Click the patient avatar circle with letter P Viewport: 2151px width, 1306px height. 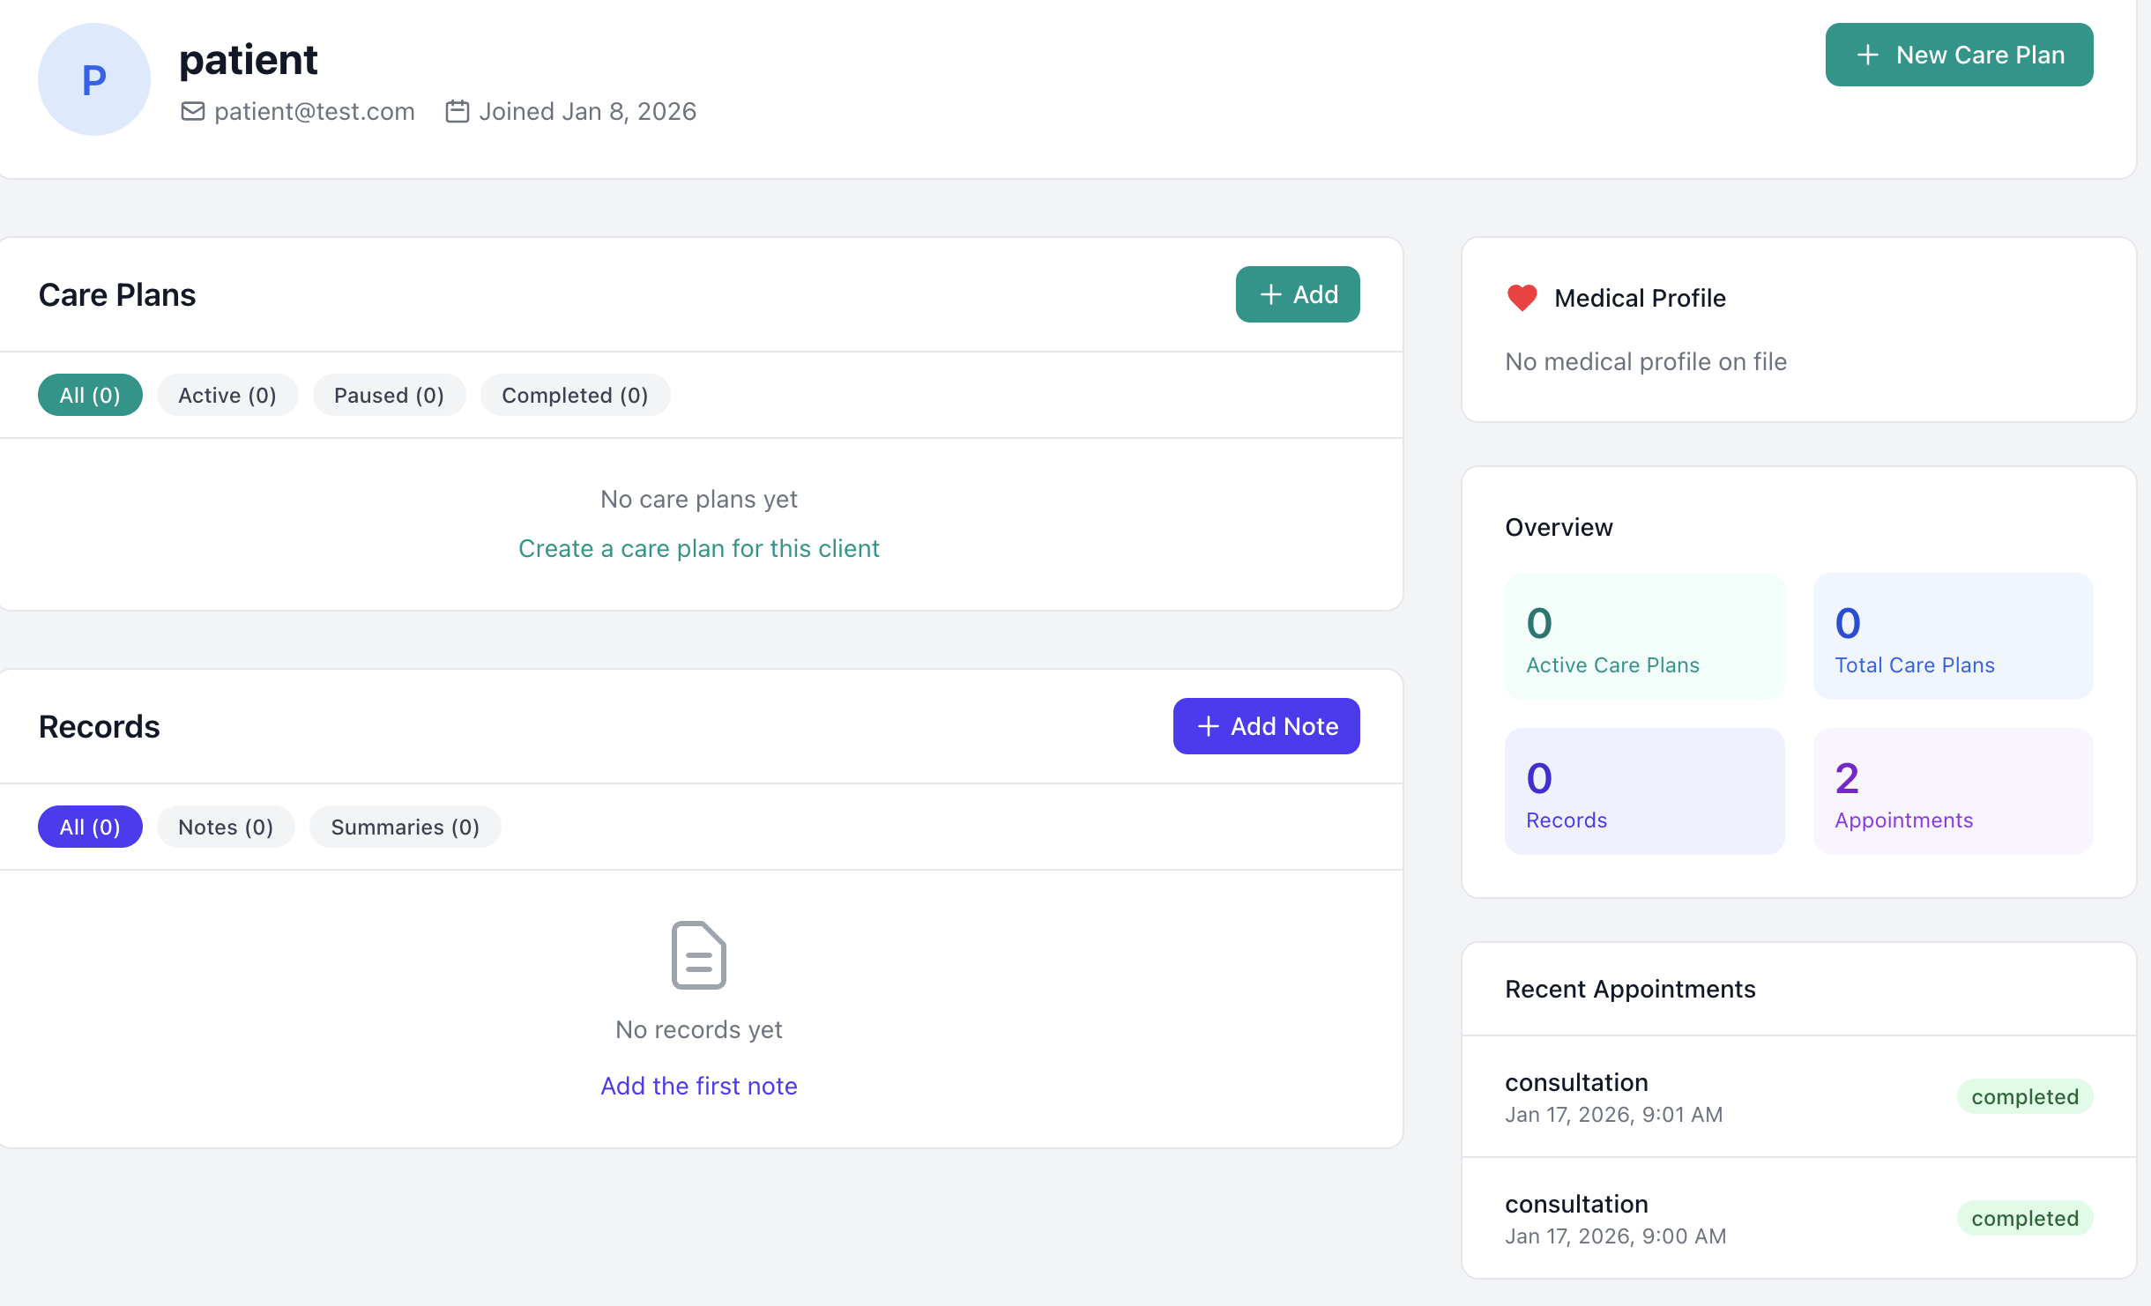click(93, 79)
